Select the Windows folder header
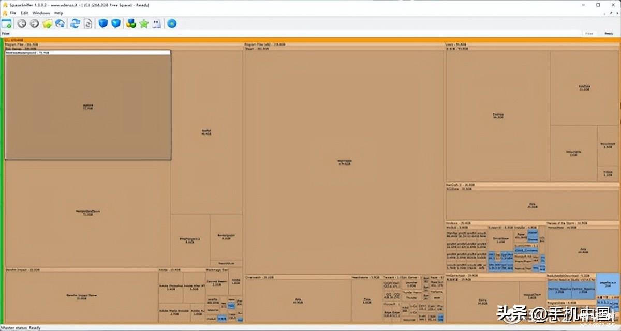The width and height of the screenshot is (621, 331). tap(495, 223)
